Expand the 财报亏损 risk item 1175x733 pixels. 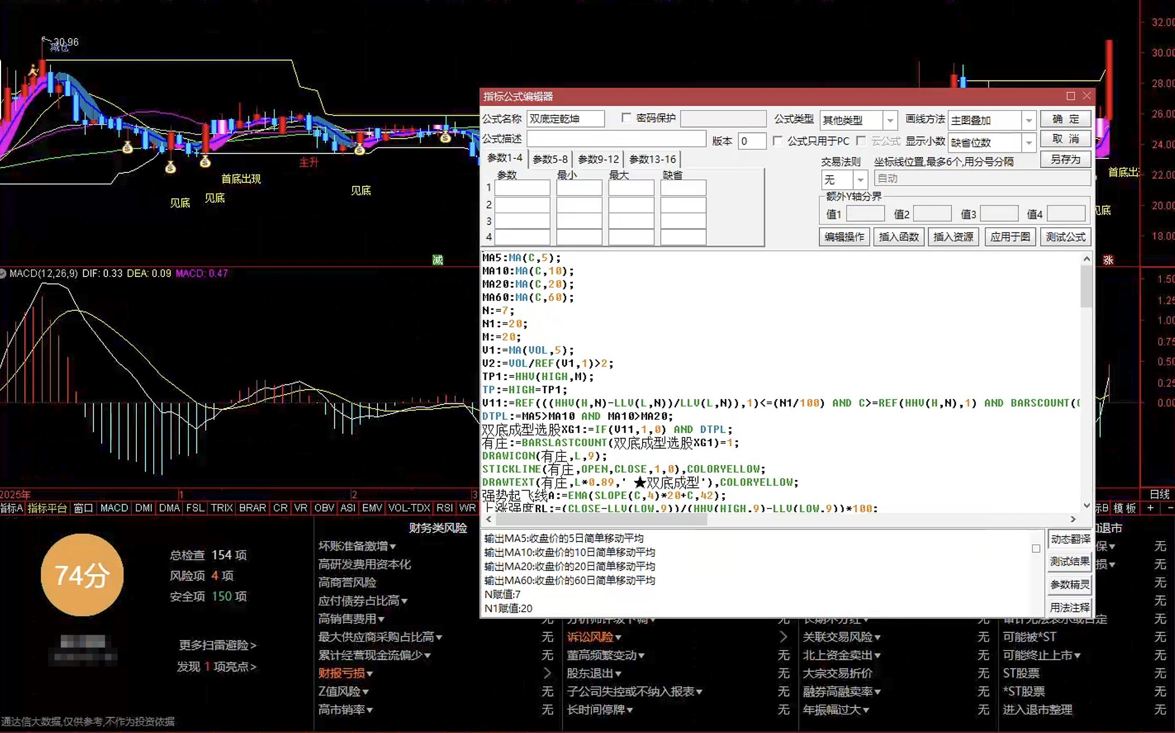345,674
